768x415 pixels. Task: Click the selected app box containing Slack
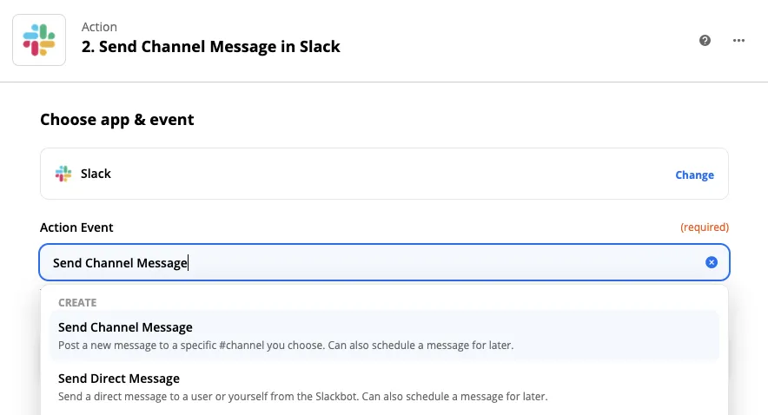tap(382, 174)
